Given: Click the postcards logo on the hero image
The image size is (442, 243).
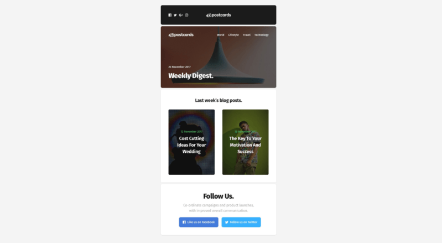Looking at the screenshot, I should [x=181, y=35].
